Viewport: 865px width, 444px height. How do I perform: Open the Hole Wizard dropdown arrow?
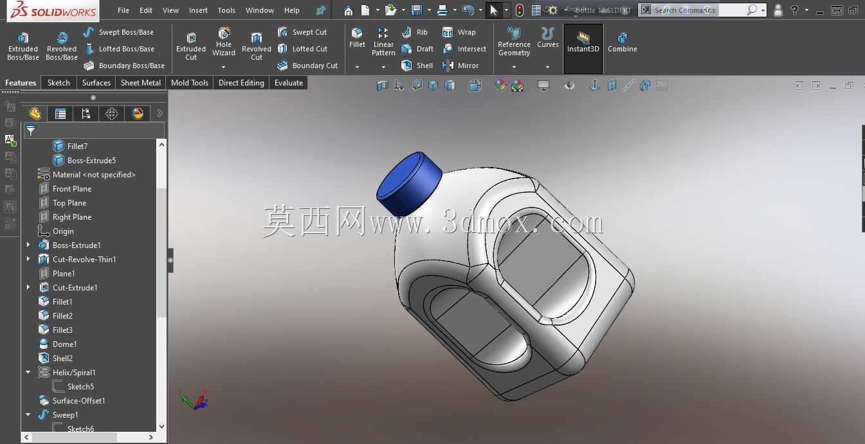click(224, 67)
